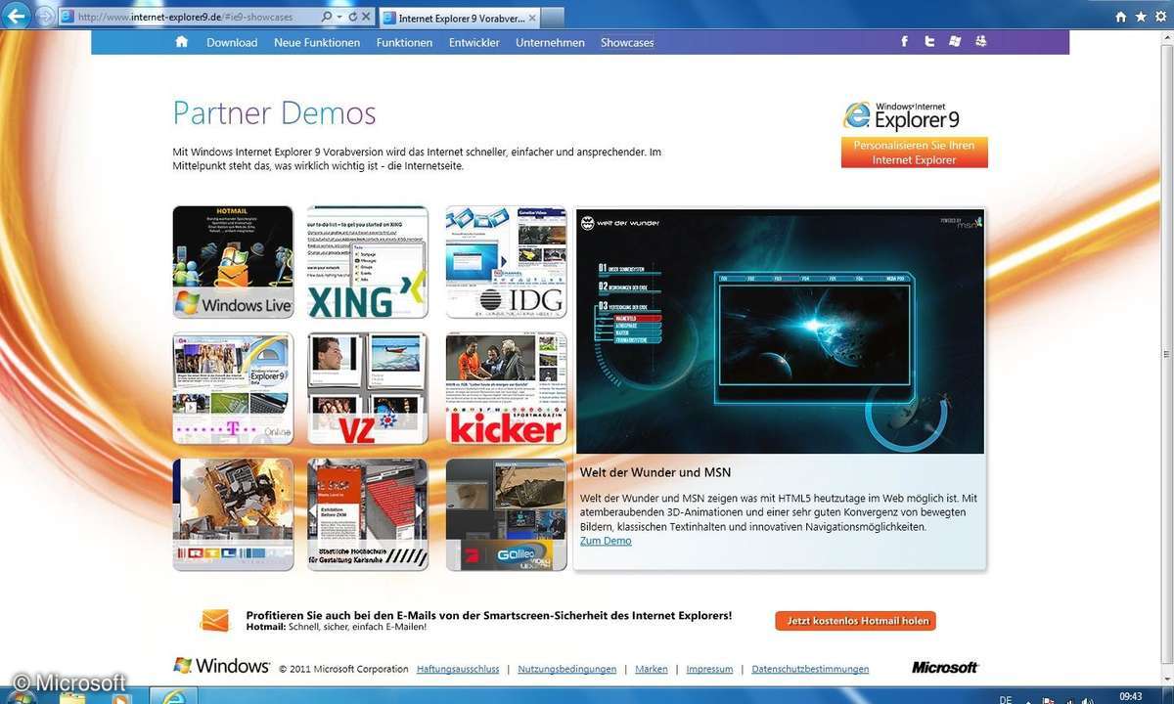Image resolution: width=1174 pixels, height=704 pixels.
Task: Open the Marken footer link
Action: click(652, 670)
